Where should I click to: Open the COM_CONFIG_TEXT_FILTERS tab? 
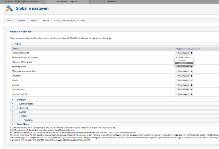(70, 20)
